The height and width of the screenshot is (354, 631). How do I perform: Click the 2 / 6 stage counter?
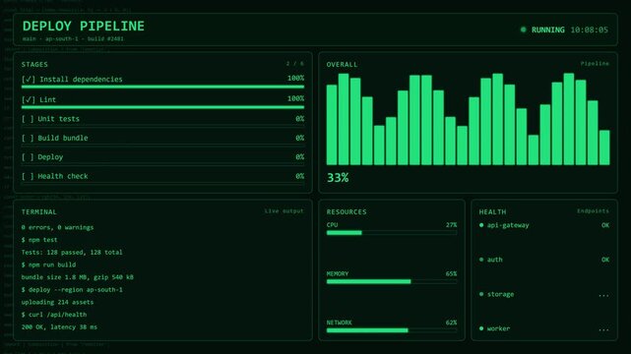point(295,64)
